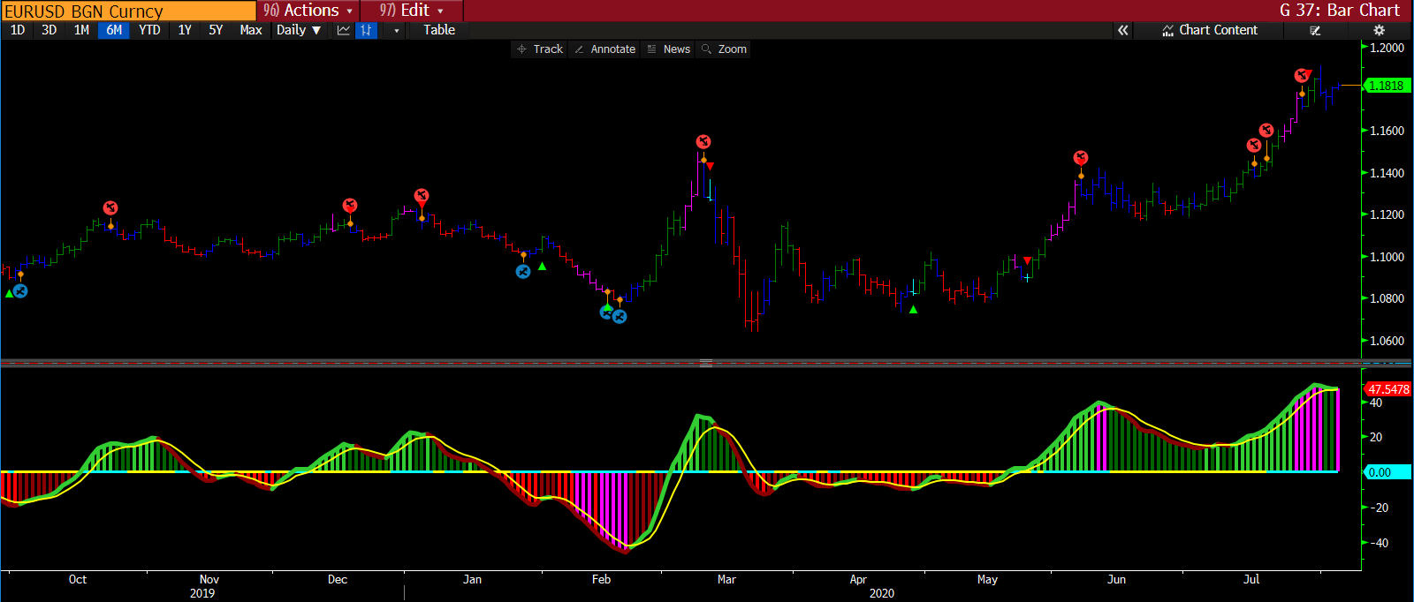1414x602 pixels.
Task: Click the Mar label on time axis
Action: point(726,580)
